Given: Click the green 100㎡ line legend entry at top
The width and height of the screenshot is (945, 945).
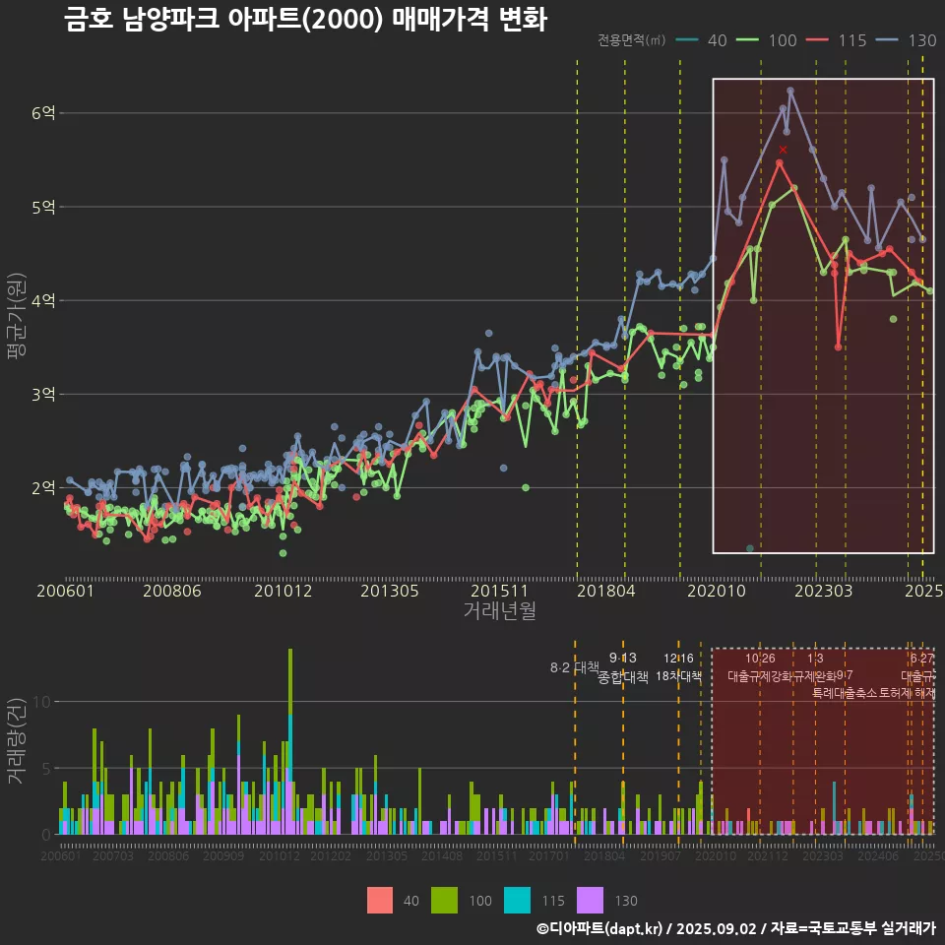Looking at the screenshot, I should pos(766,40).
